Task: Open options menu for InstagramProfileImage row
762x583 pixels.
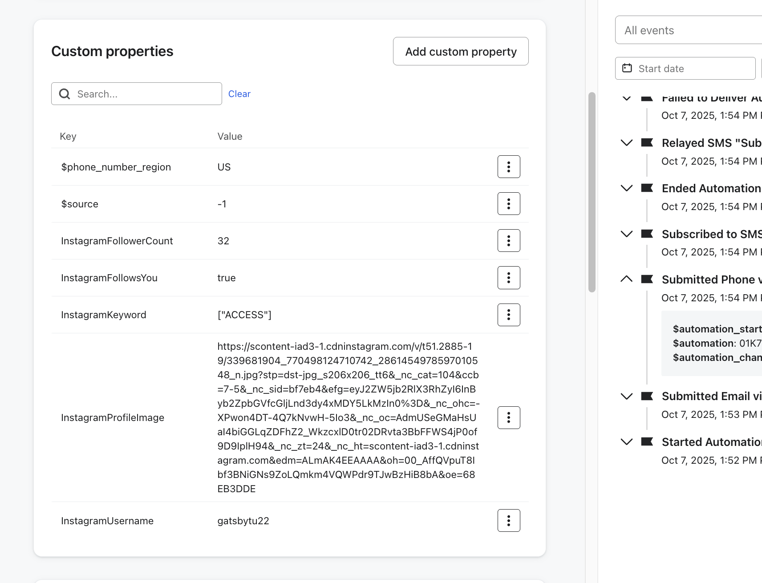Action: tap(508, 417)
